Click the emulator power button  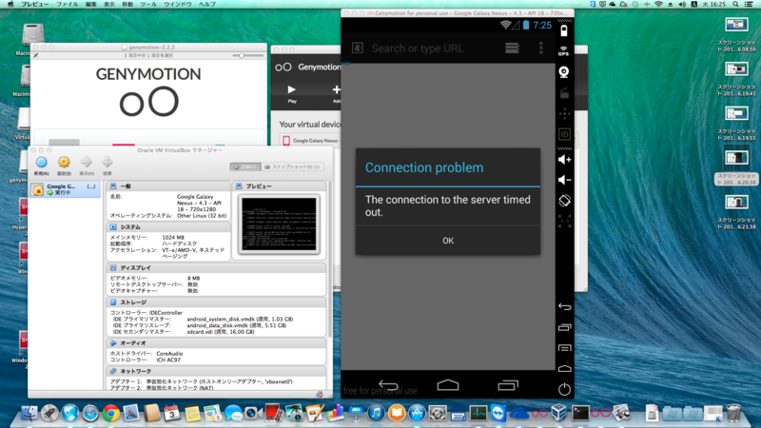[564, 389]
